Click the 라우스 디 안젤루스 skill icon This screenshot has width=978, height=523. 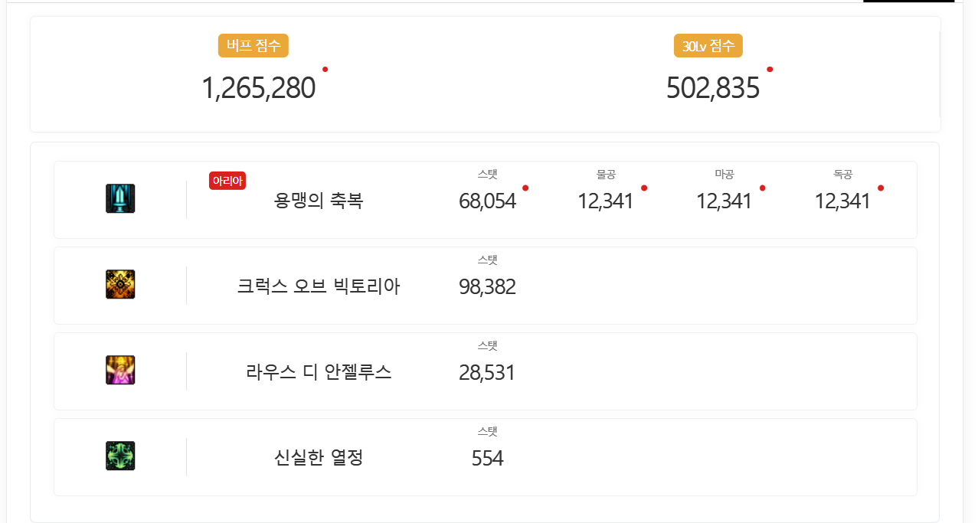pos(120,370)
